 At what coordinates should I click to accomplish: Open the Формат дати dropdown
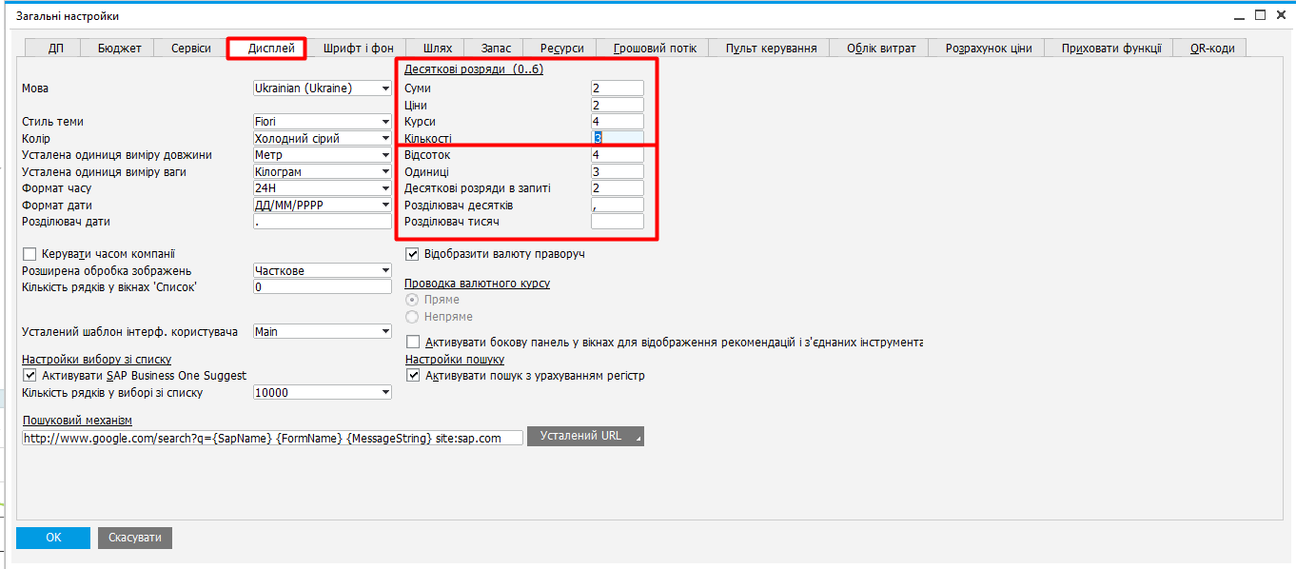[x=384, y=205]
